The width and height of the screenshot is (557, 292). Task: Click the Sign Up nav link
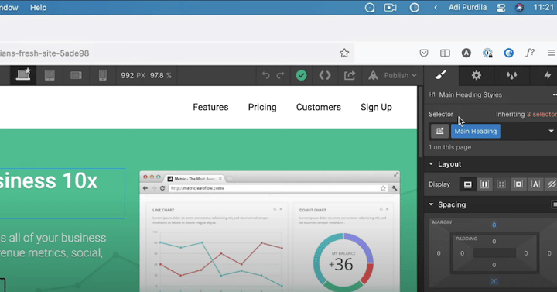(376, 107)
